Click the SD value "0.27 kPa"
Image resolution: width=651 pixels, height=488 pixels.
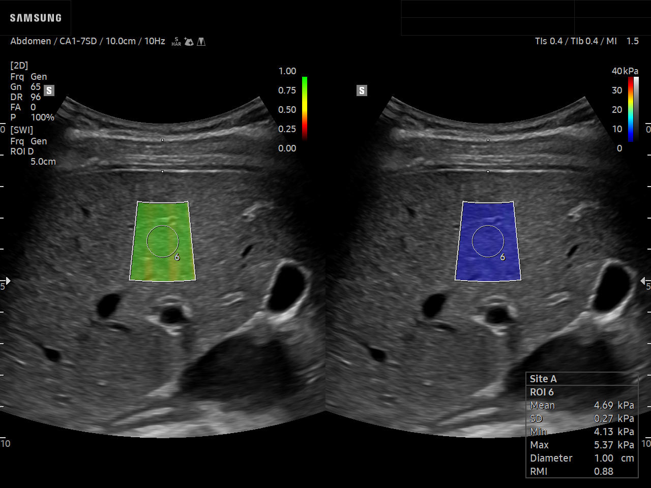tap(614, 418)
